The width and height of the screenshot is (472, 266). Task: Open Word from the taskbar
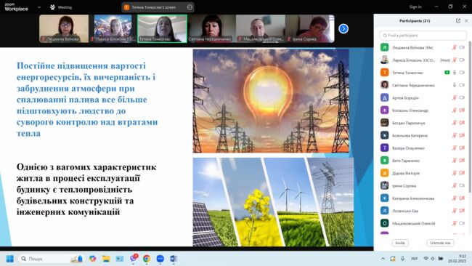coord(174,259)
